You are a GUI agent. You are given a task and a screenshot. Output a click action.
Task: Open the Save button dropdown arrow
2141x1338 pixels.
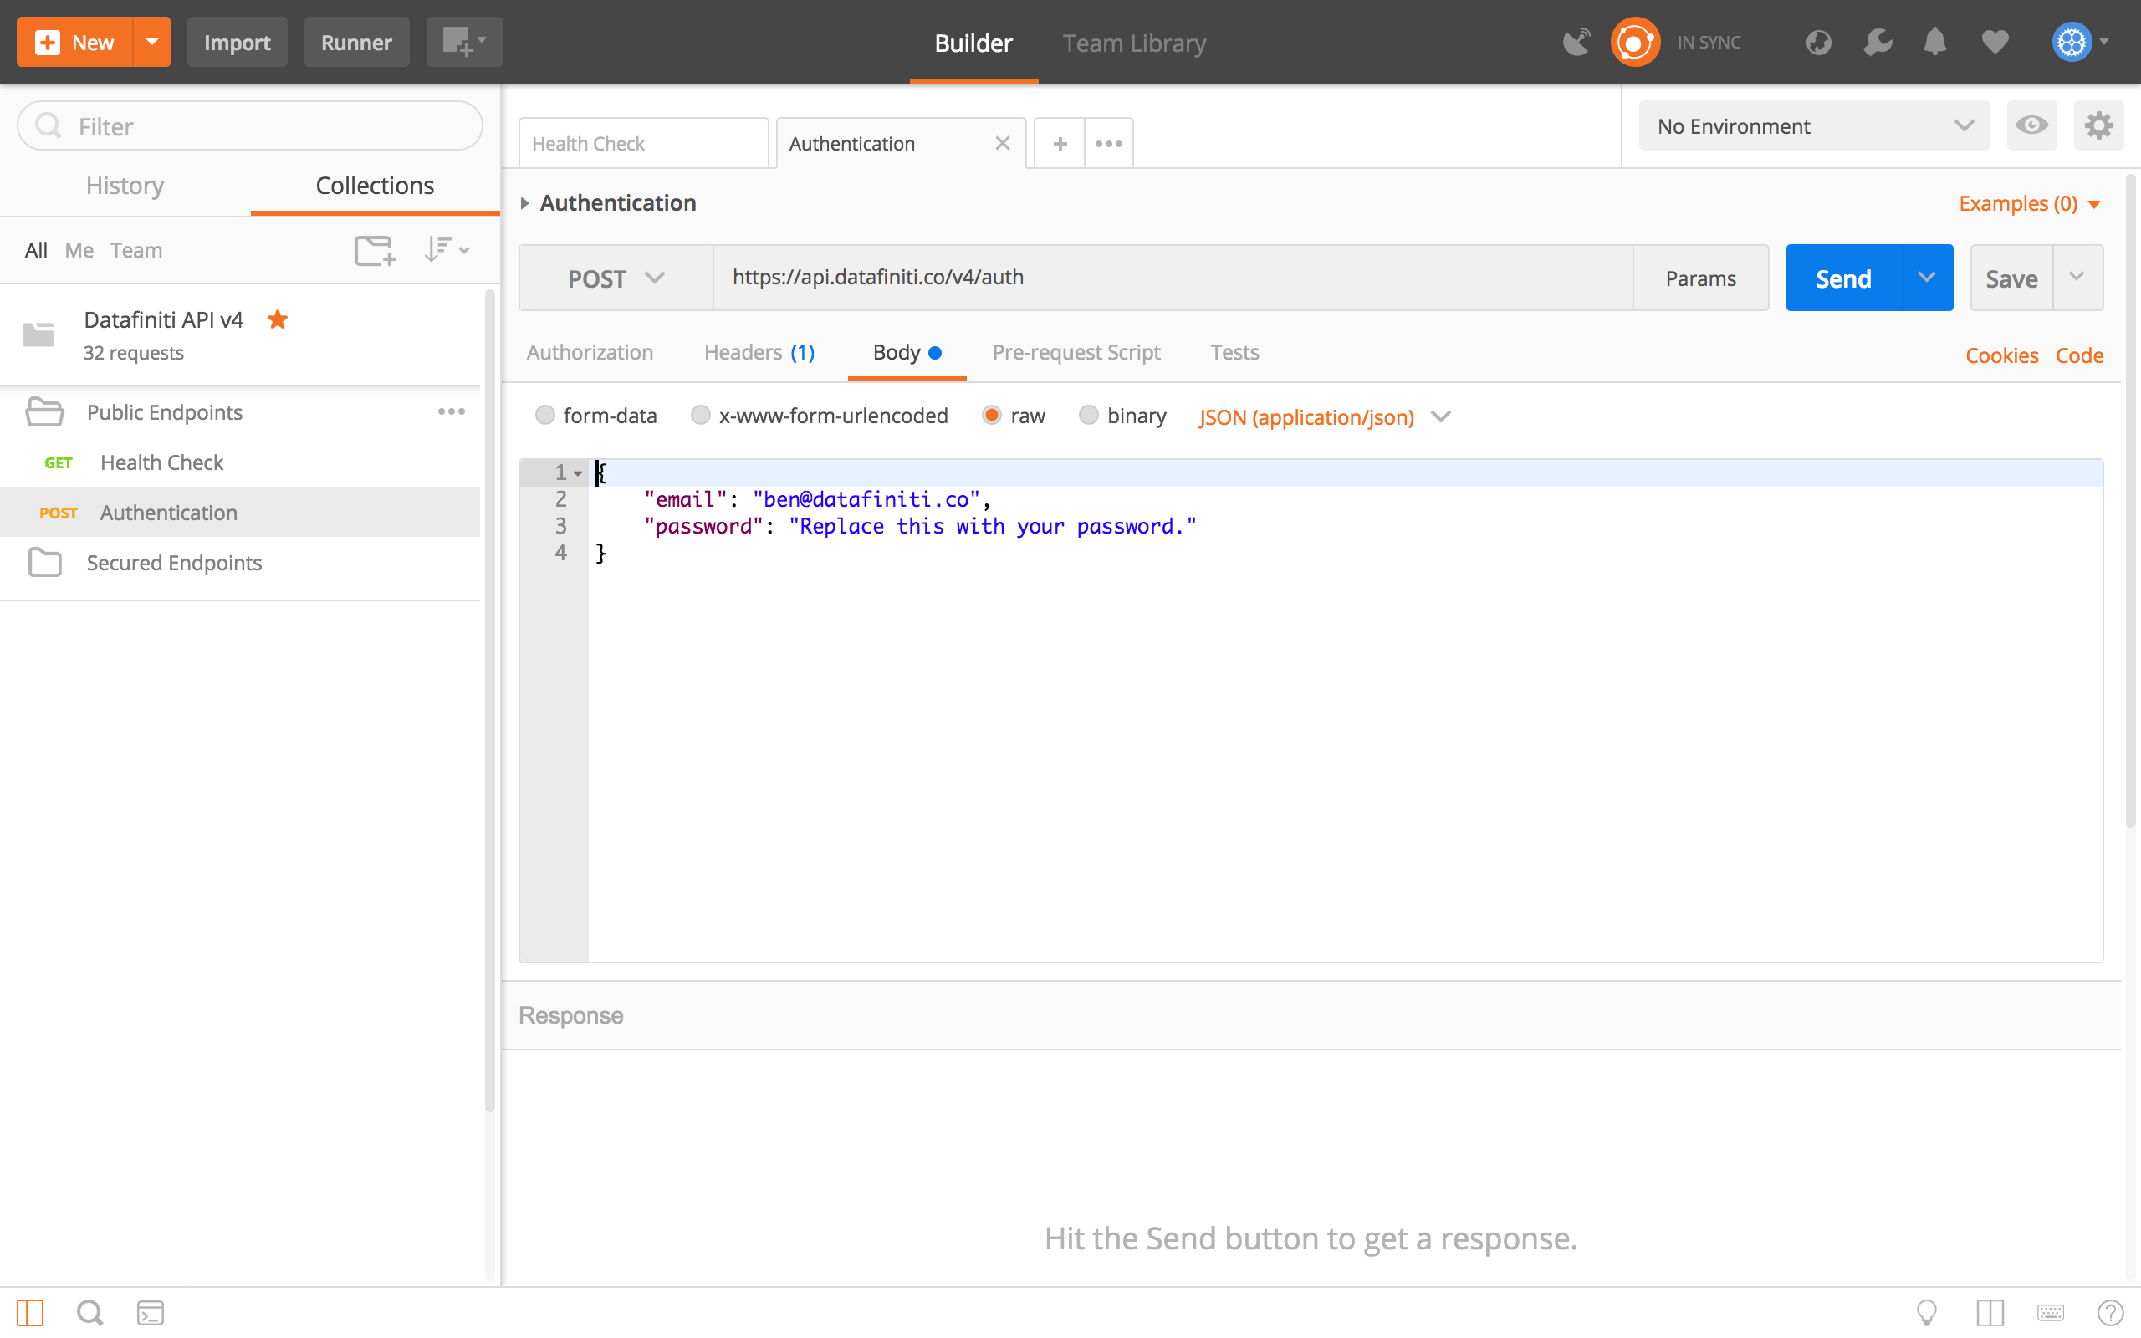coord(2077,278)
